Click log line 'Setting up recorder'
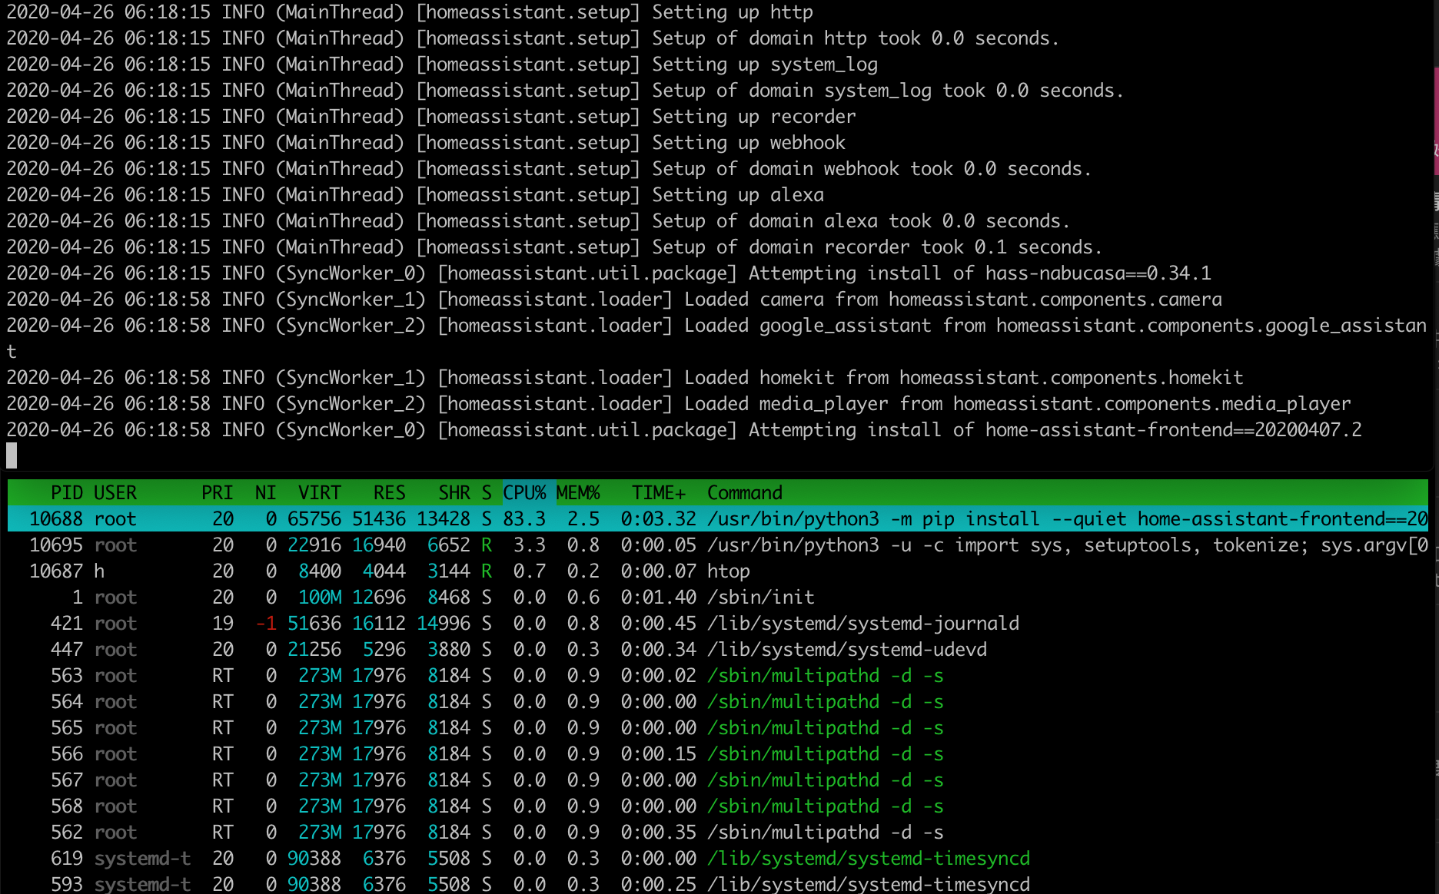This screenshot has width=1439, height=894. 431,117
